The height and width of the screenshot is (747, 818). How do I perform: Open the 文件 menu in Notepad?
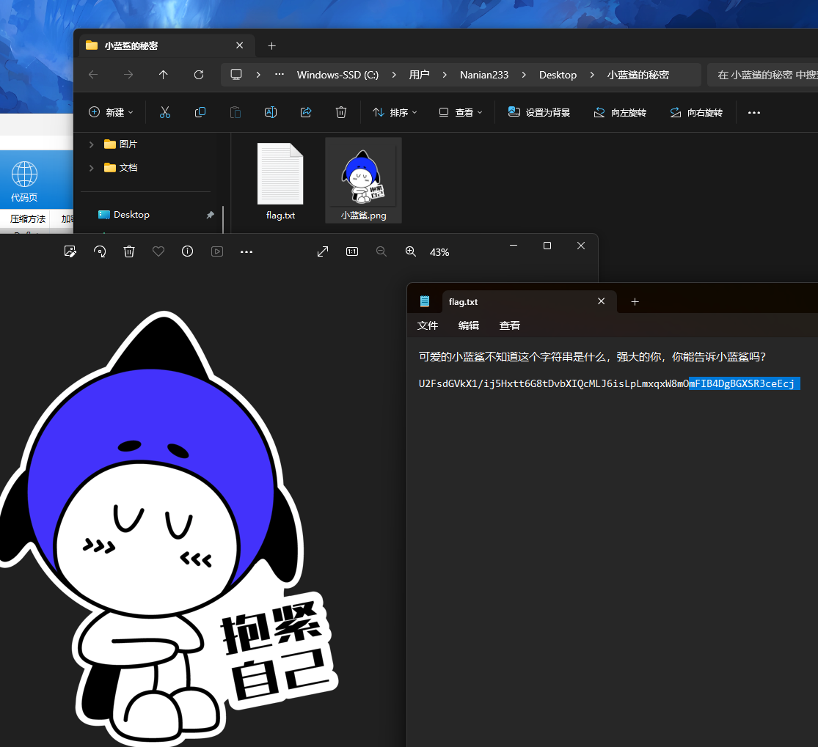point(428,325)
